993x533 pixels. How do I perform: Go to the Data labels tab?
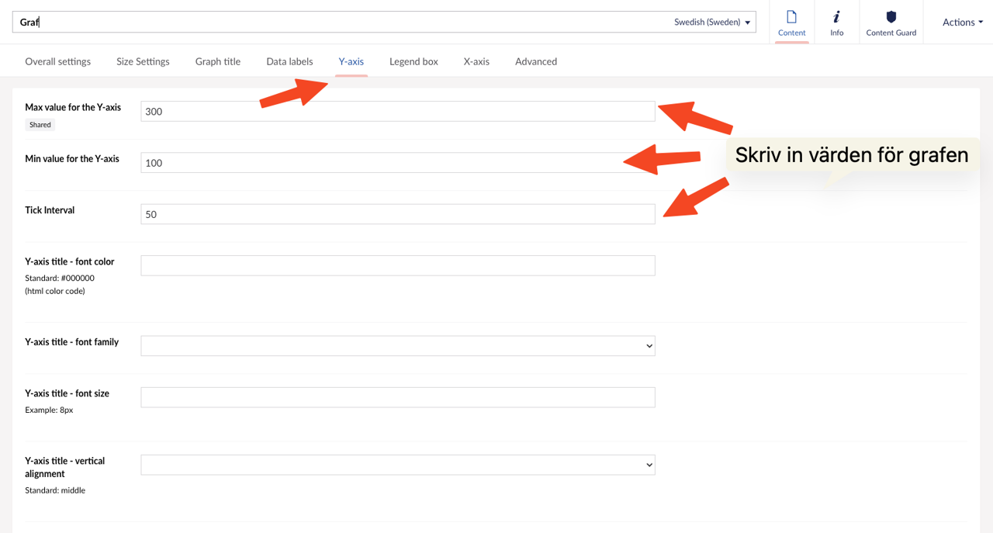[x=289, y=61]
